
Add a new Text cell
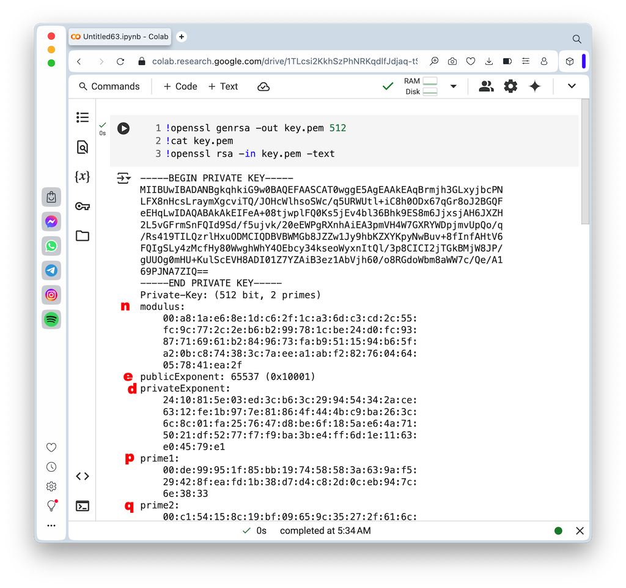[223, 86]
